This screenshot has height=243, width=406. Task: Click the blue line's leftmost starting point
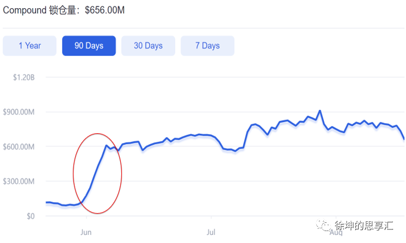click(46, 202)
